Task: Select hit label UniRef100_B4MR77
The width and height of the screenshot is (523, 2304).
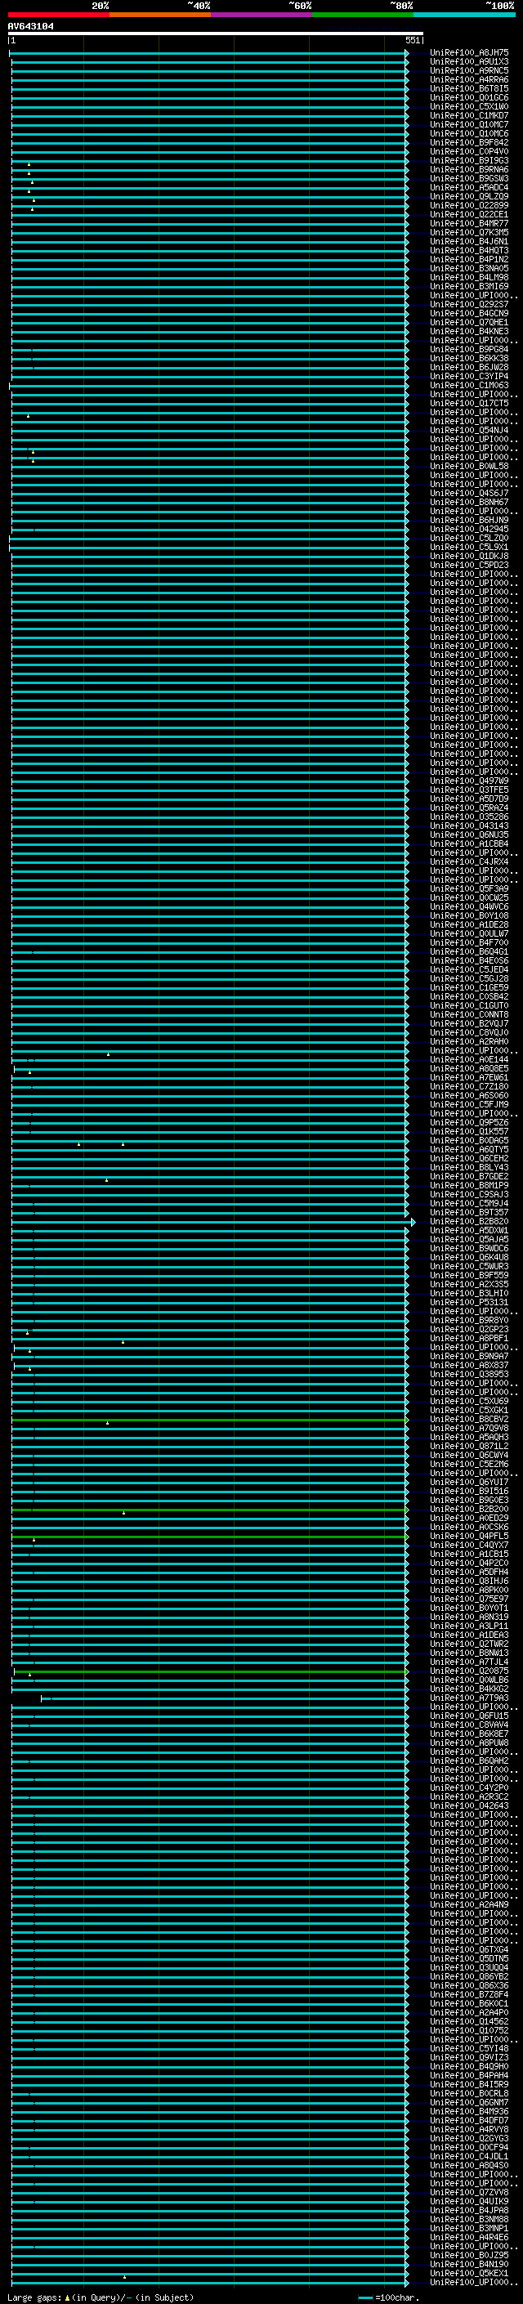Action: (x=468, y=224)
